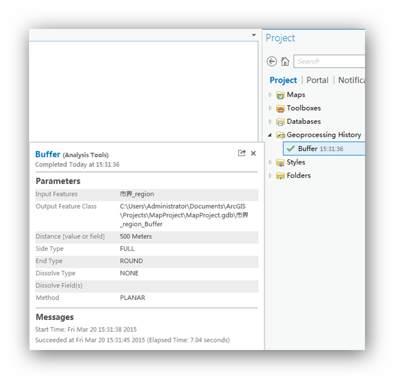Select the Styles folder icon

click(280, 162)
